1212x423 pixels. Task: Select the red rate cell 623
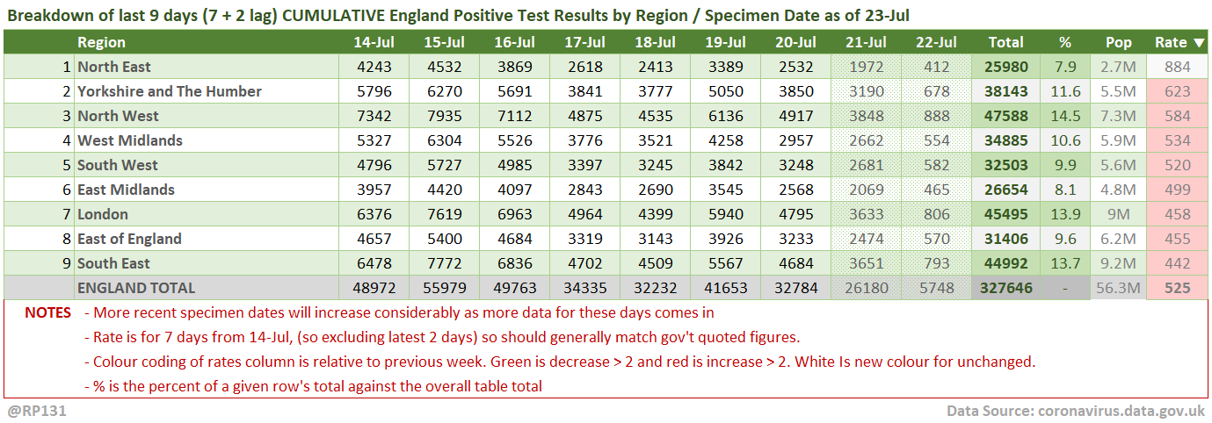point(1176,91)
